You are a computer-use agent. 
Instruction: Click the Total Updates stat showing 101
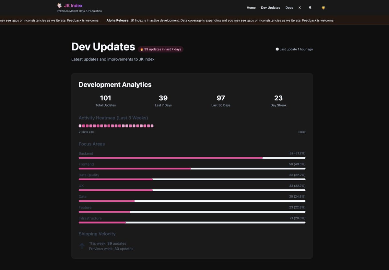(105, 100)
